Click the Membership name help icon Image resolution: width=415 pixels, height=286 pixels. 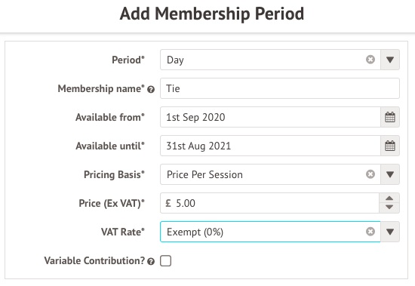(x=151, y=90)
